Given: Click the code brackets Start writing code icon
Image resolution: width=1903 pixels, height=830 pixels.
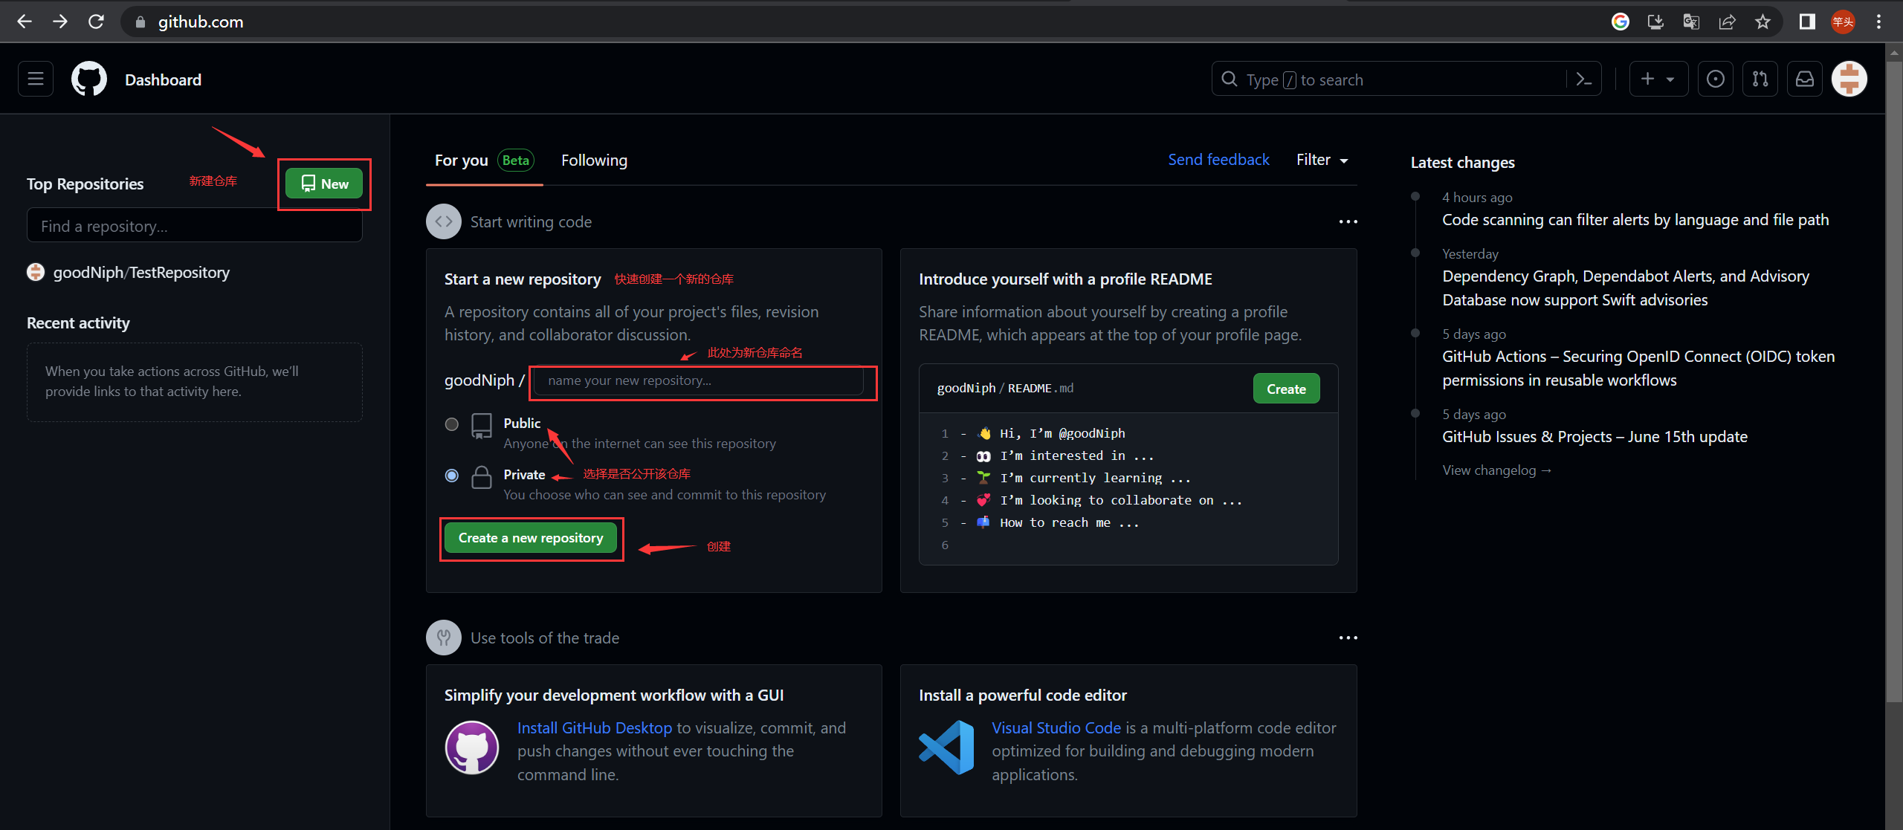Looking at the screenshot, I should pyautogui.click(x=444, y=221).
